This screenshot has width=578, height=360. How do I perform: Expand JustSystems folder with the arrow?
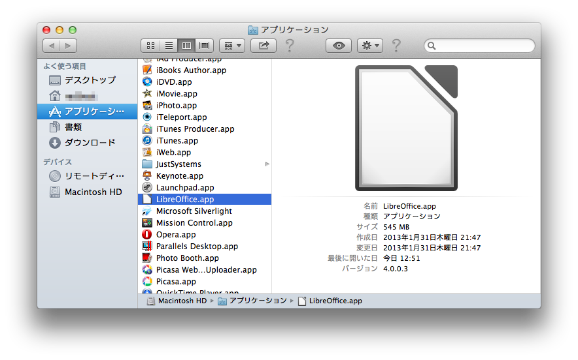click(x=267, y=164)
